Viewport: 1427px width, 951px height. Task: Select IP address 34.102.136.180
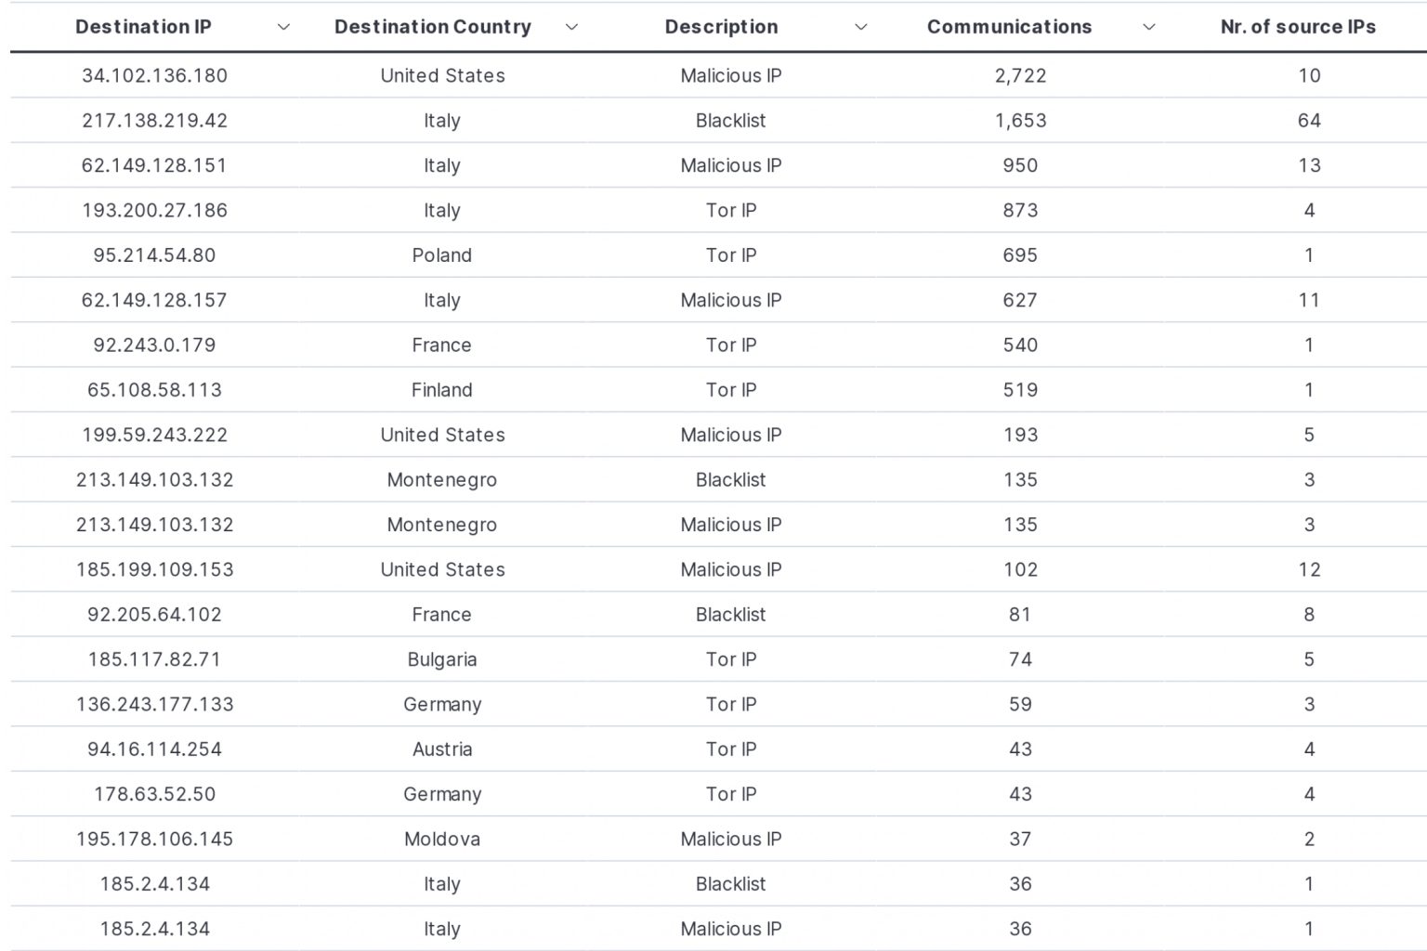tap(155, 75)
